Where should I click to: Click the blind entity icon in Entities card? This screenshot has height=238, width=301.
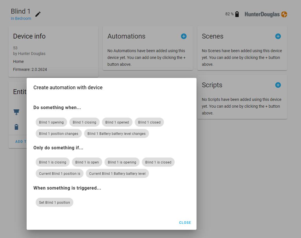pos(16,112)
